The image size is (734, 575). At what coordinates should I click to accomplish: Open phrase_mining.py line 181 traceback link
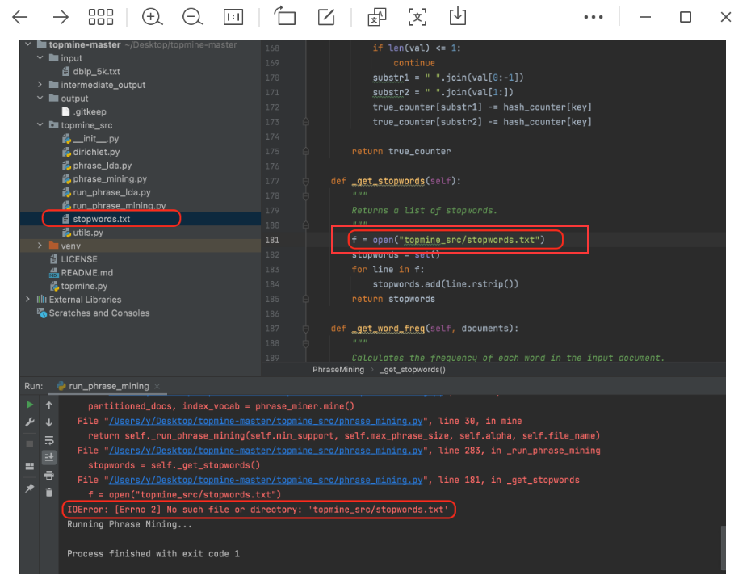268,480
